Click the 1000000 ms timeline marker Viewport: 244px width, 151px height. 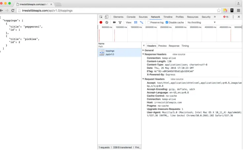tap(121, 27)
